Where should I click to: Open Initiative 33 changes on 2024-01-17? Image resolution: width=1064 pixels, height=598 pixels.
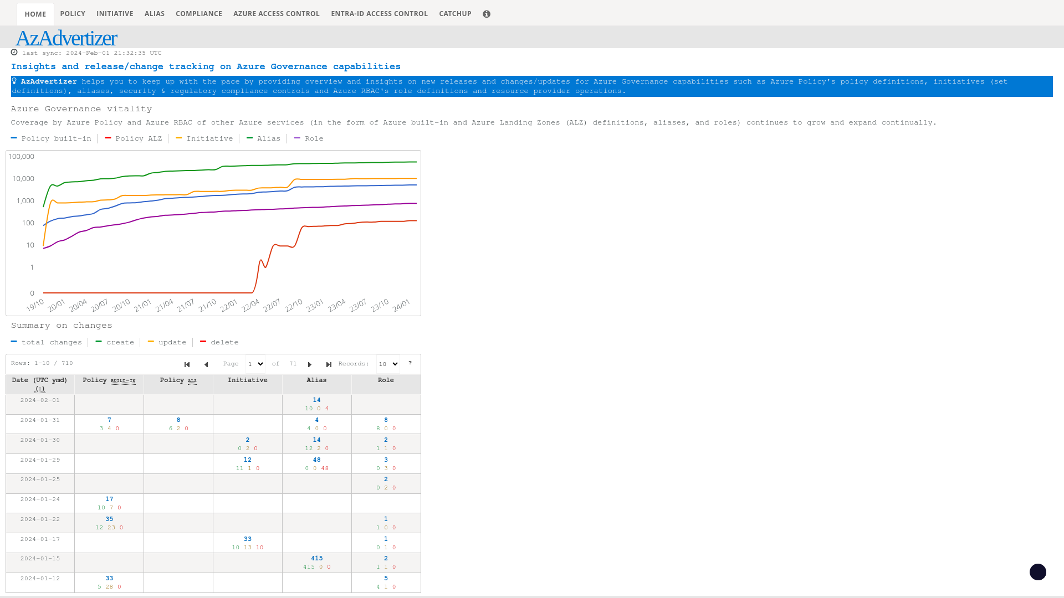pyautogui.click(x=248, y=539)
